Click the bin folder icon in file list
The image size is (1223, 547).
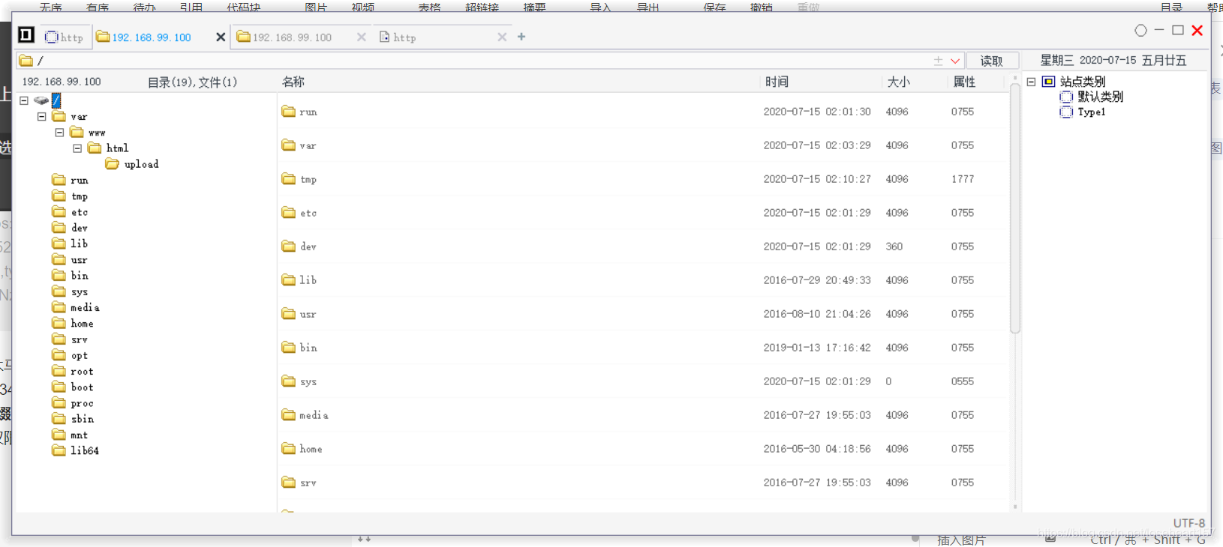tap(289, 347)
